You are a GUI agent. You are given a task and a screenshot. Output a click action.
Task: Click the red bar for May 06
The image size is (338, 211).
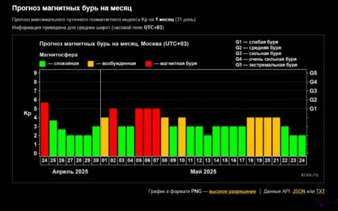[x=148, y=131]
